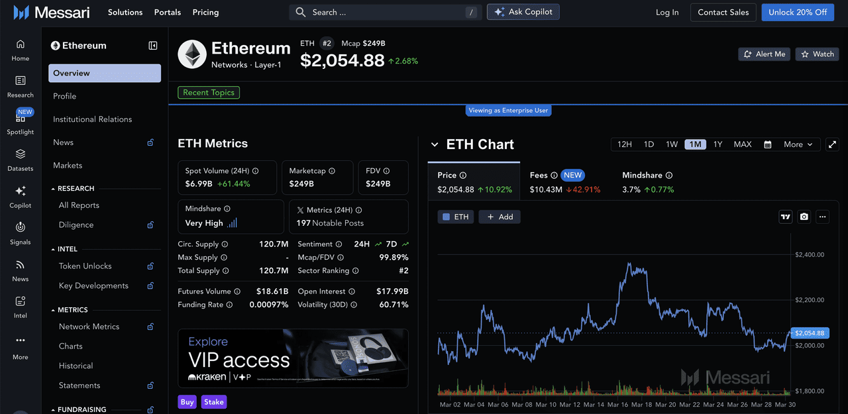Click the Unlock 20% Off button
Viewport: 848px width, 414px height.
[797, 12]
